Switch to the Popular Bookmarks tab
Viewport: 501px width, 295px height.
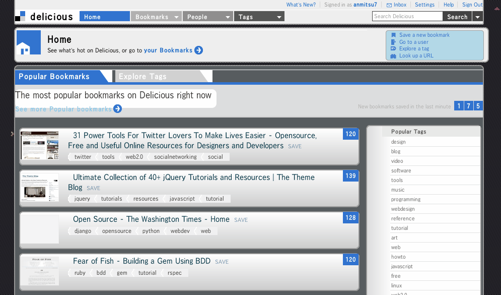click(x=61, y=76)
